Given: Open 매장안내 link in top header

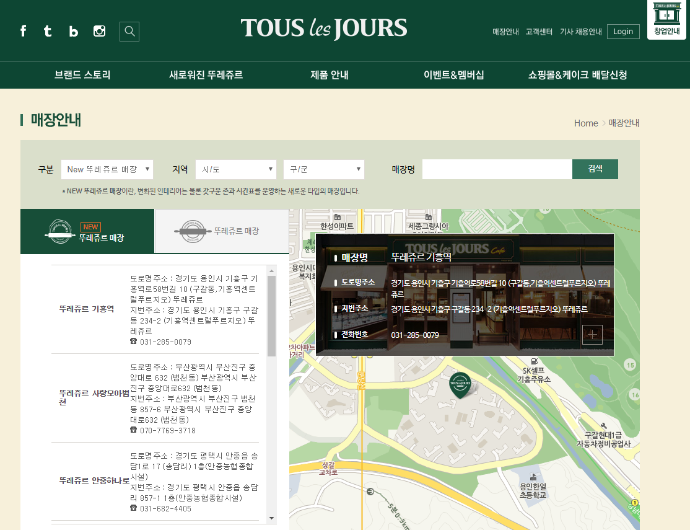Looking at the screenshot, I should (x=505, y=32).
